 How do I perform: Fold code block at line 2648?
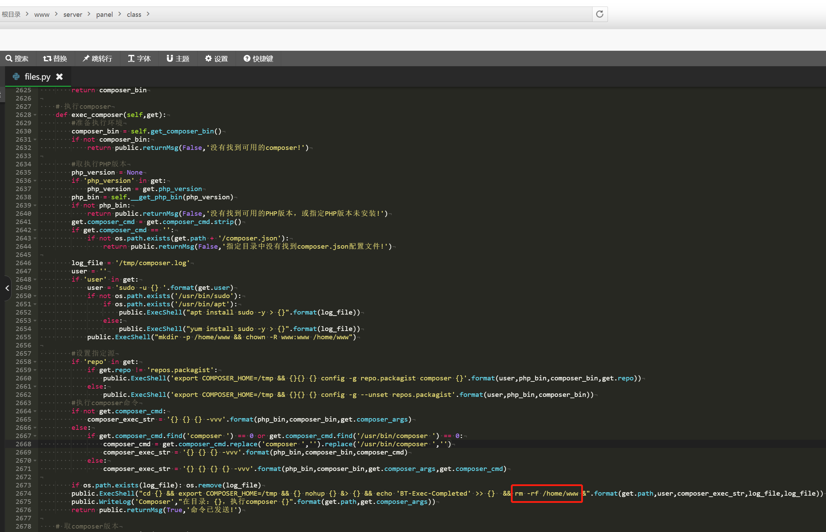(x=35, y=280)
